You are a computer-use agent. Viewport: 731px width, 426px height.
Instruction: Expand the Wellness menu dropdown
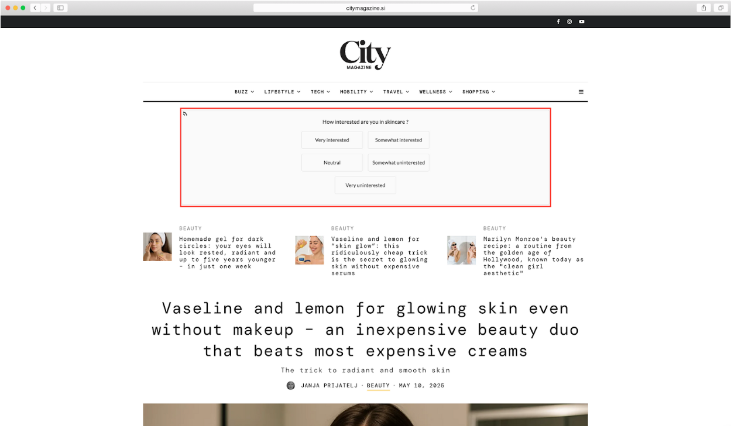click(436, 92)
